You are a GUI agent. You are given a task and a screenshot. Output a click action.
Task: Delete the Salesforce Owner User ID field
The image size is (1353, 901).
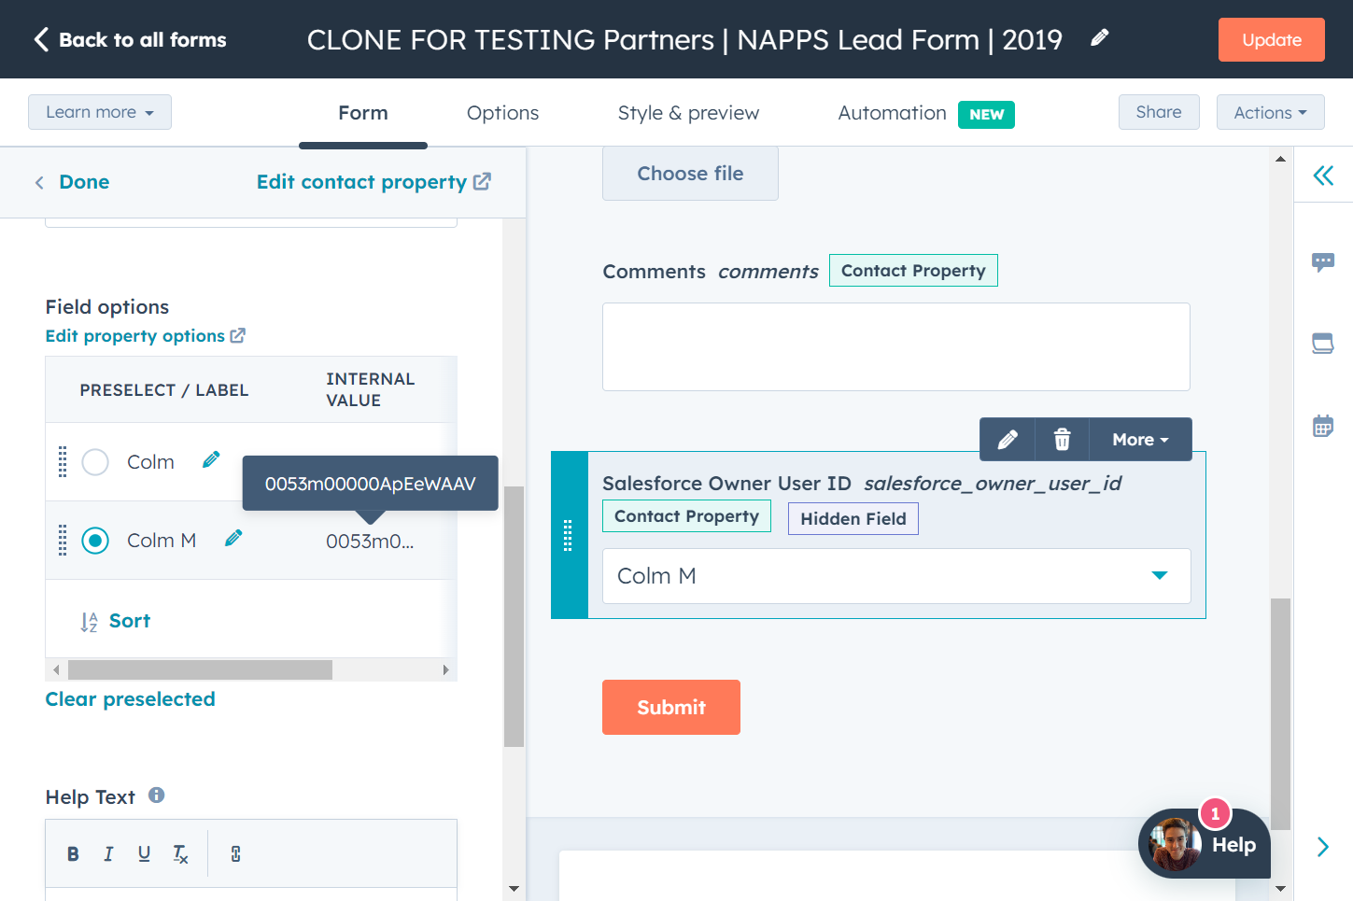[1062, 440]
